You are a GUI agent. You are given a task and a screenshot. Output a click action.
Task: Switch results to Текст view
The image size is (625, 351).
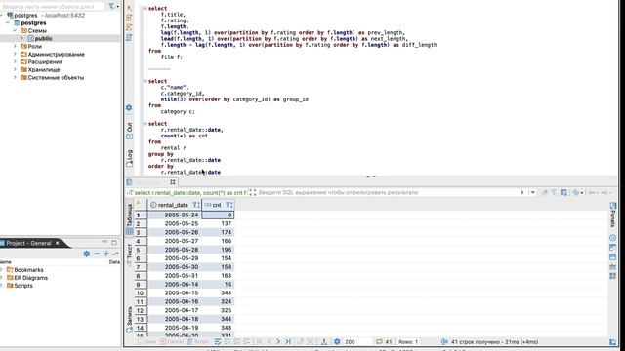[x=130, y=254]
